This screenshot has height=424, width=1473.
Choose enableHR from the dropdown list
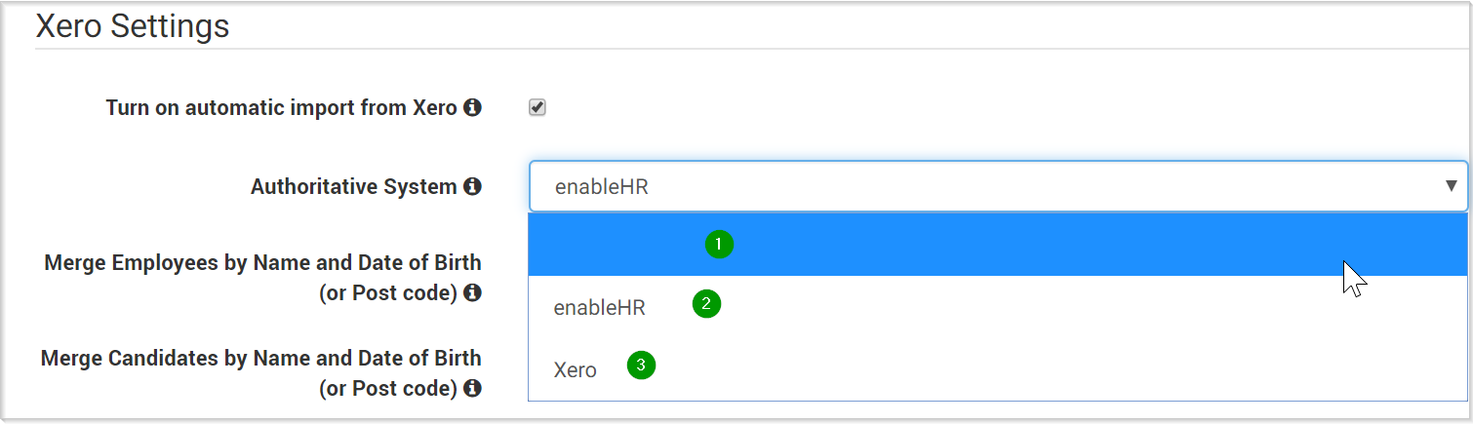pyautogui.click(x=998, y=307)
